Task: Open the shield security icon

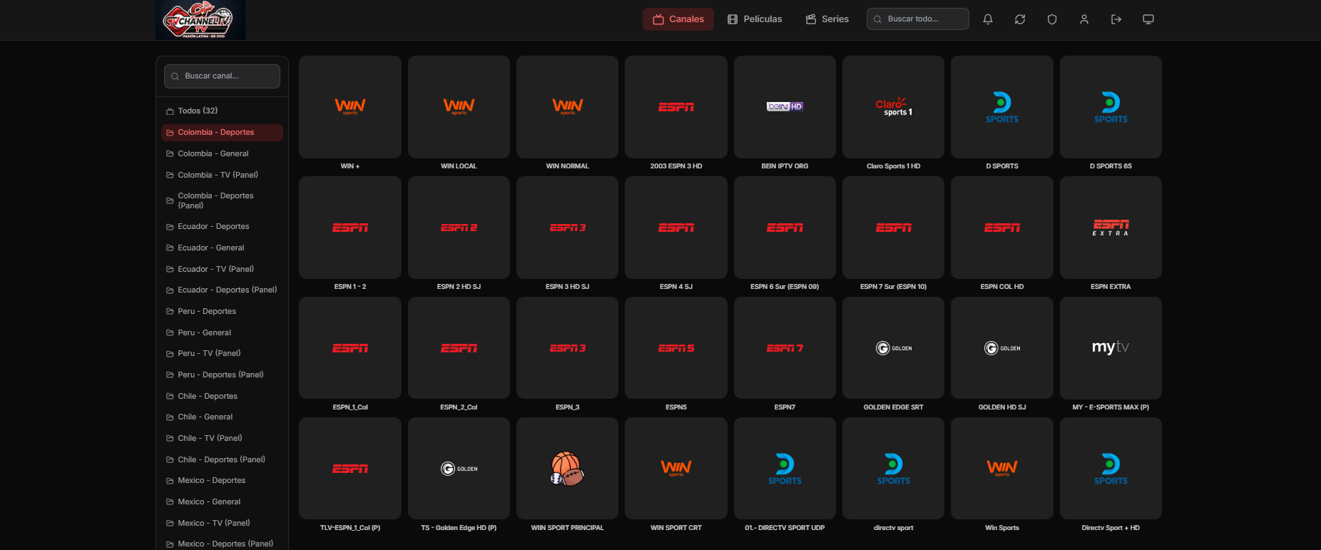Action: [x=1052, y=19]
